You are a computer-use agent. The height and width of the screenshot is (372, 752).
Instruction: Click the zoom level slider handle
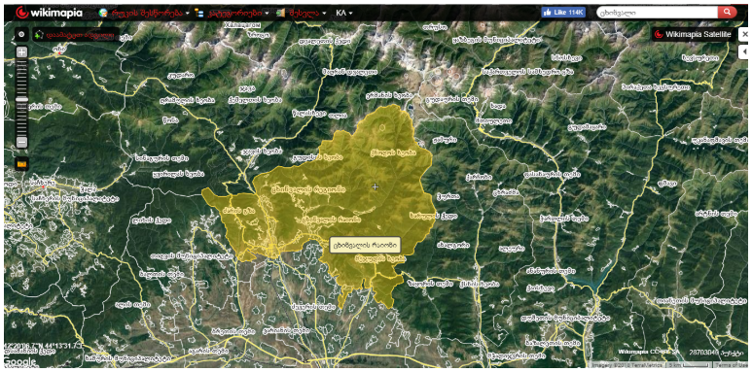click(x=21, y=99)
